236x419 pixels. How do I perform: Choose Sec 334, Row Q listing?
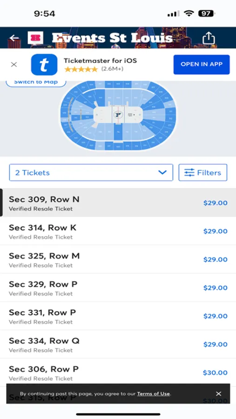pos(118,345)
